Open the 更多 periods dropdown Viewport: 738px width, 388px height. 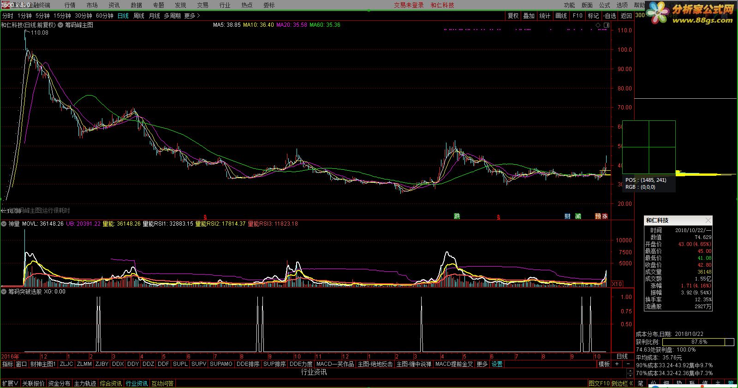[x=192, y=16]
